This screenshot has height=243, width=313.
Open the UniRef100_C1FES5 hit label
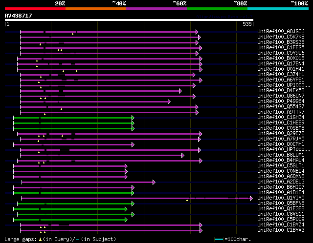pyautogui.click(x=281, y=48)
